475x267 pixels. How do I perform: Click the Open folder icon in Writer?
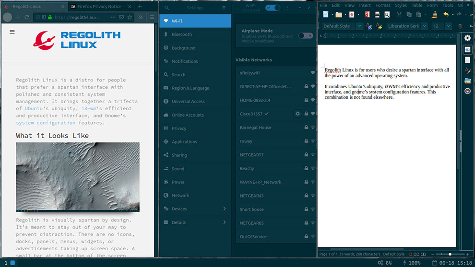click(x=339, y=14)
